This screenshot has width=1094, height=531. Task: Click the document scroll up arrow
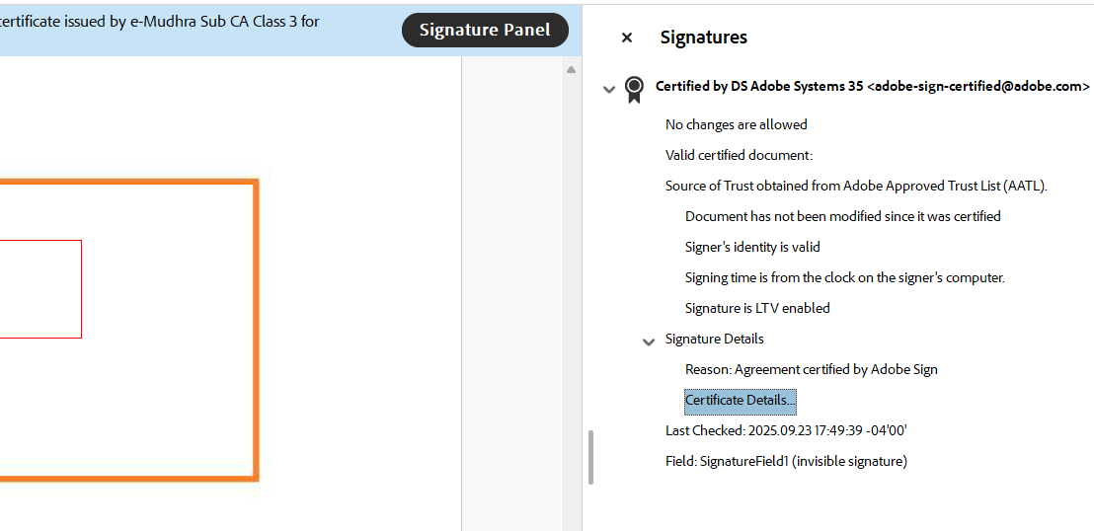(x=571, y=69)
